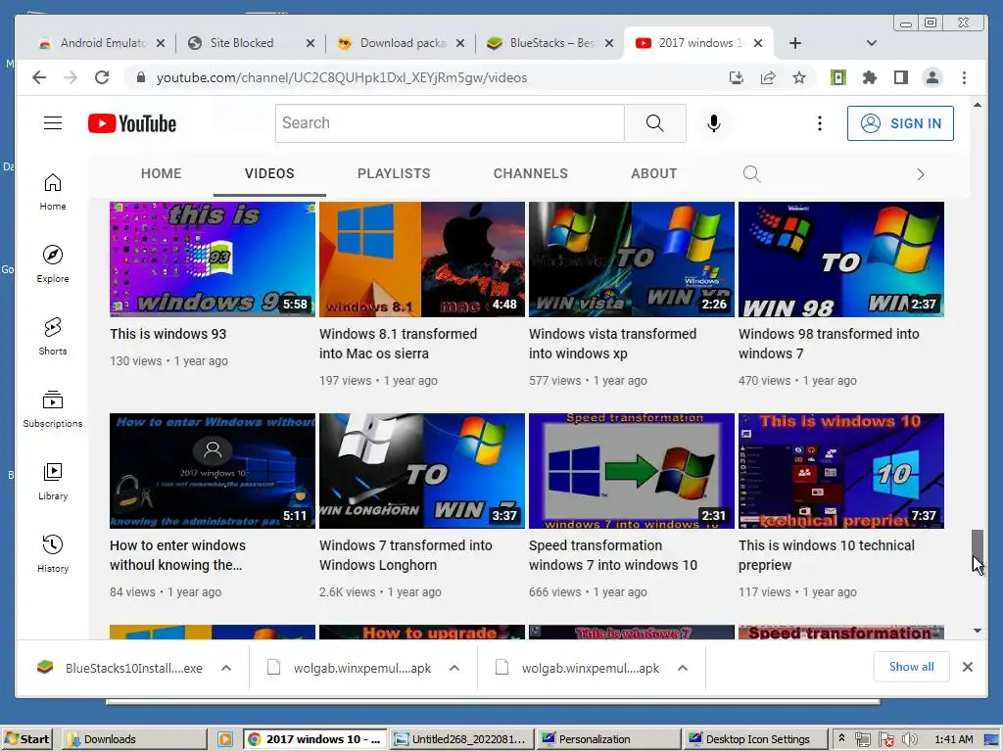Click the green extension icon in toolbar
Screen dimensions: 1003x752
tap(838, 77)
